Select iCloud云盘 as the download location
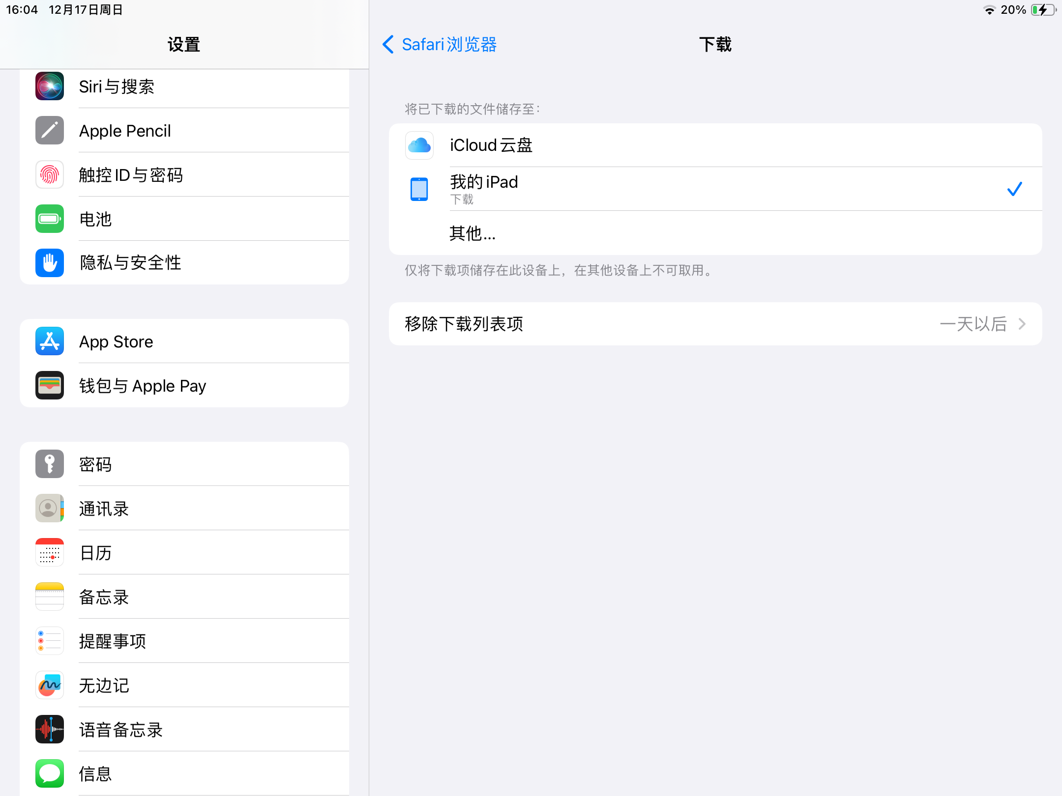This screenshot has width=1062, height=796. (492, 145)
